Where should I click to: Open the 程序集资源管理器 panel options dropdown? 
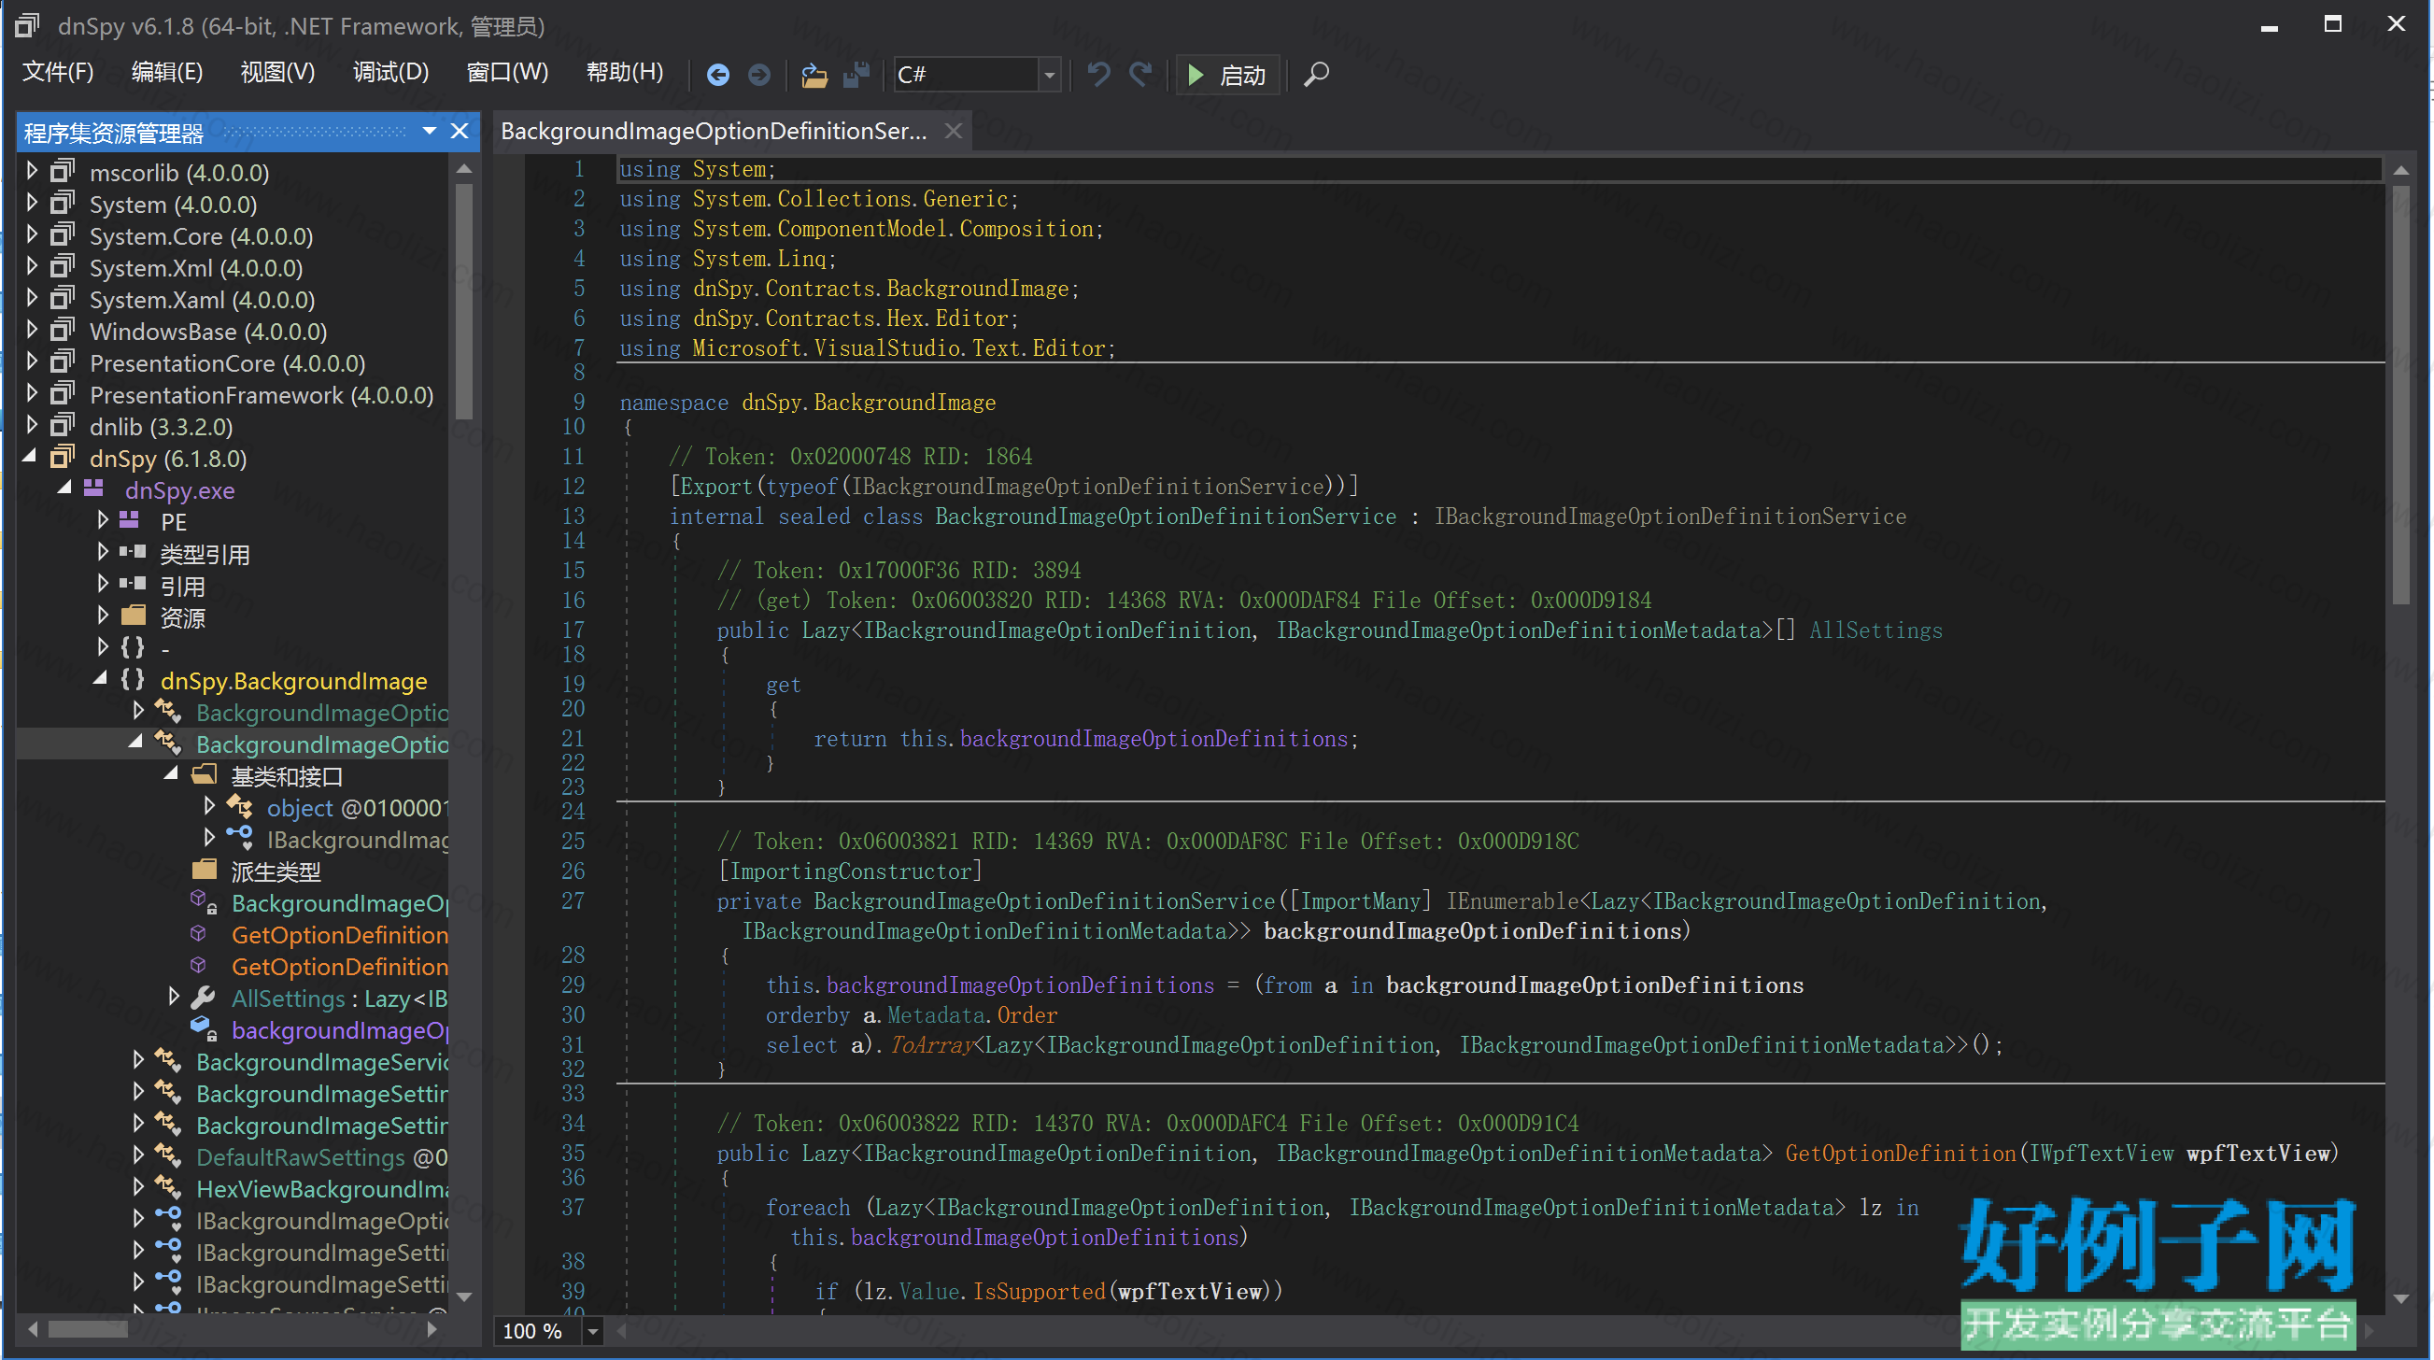pyautogui.click(x=429, y=132)
